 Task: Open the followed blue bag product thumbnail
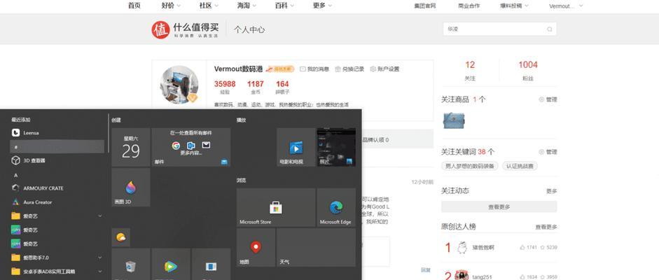[x=454, y=120]
